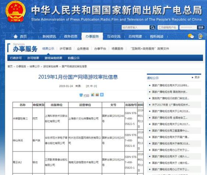The height and width of the screenshot is (175, 207).
Task: Click the arrow beside 更多
Action: click(193, 78)
